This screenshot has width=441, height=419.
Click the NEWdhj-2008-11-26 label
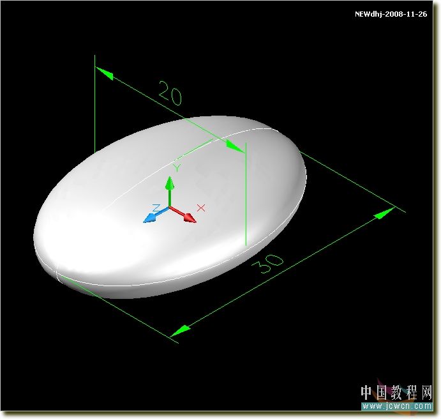click(x=391, y=14)
